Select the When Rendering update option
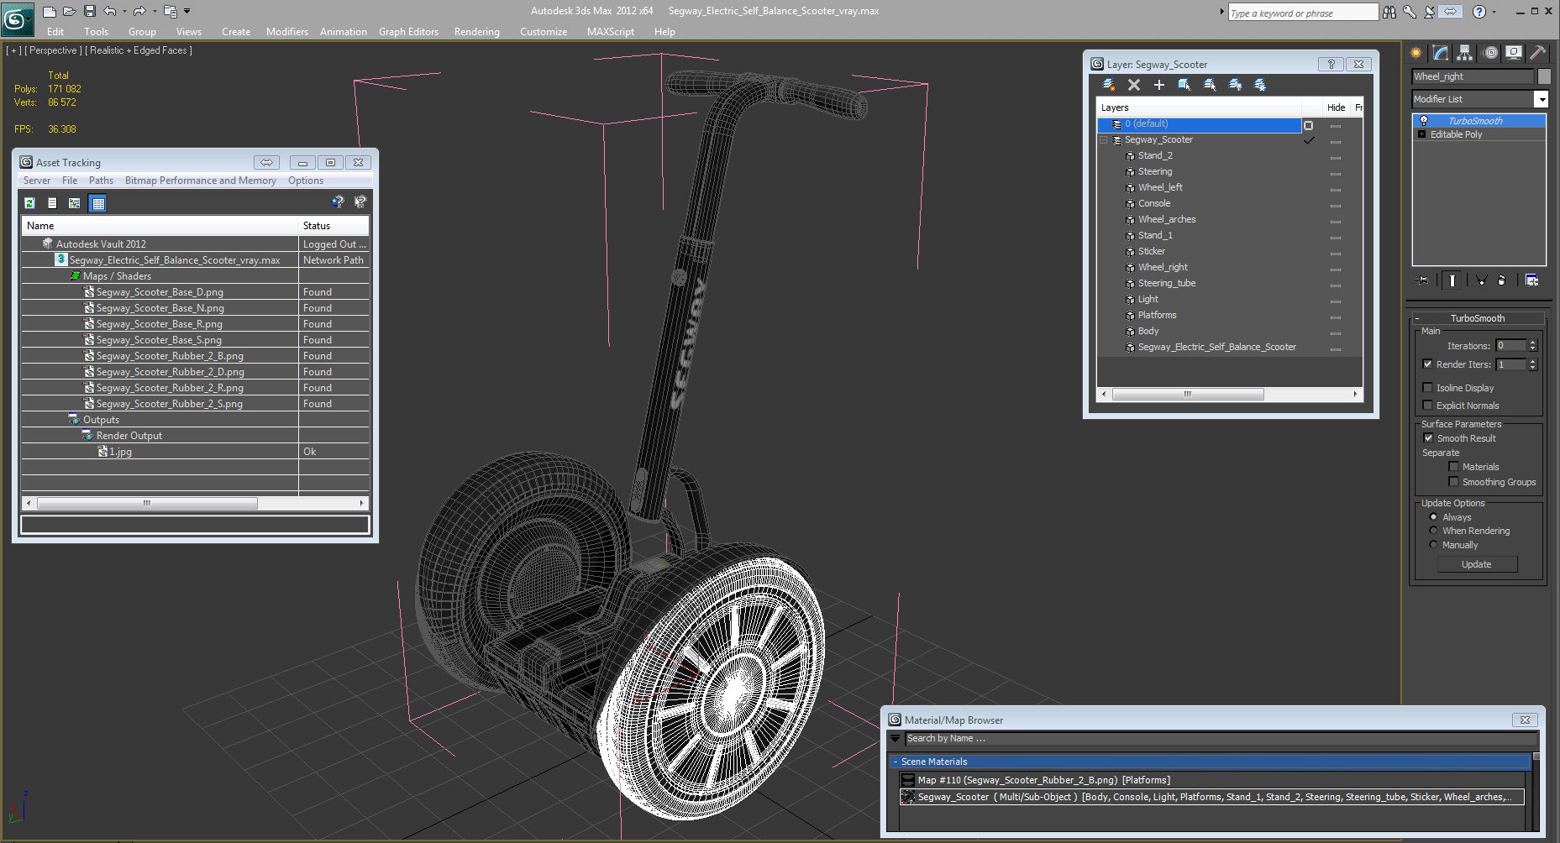Screen dimensions: 1560x843 tap(1433, 531)
